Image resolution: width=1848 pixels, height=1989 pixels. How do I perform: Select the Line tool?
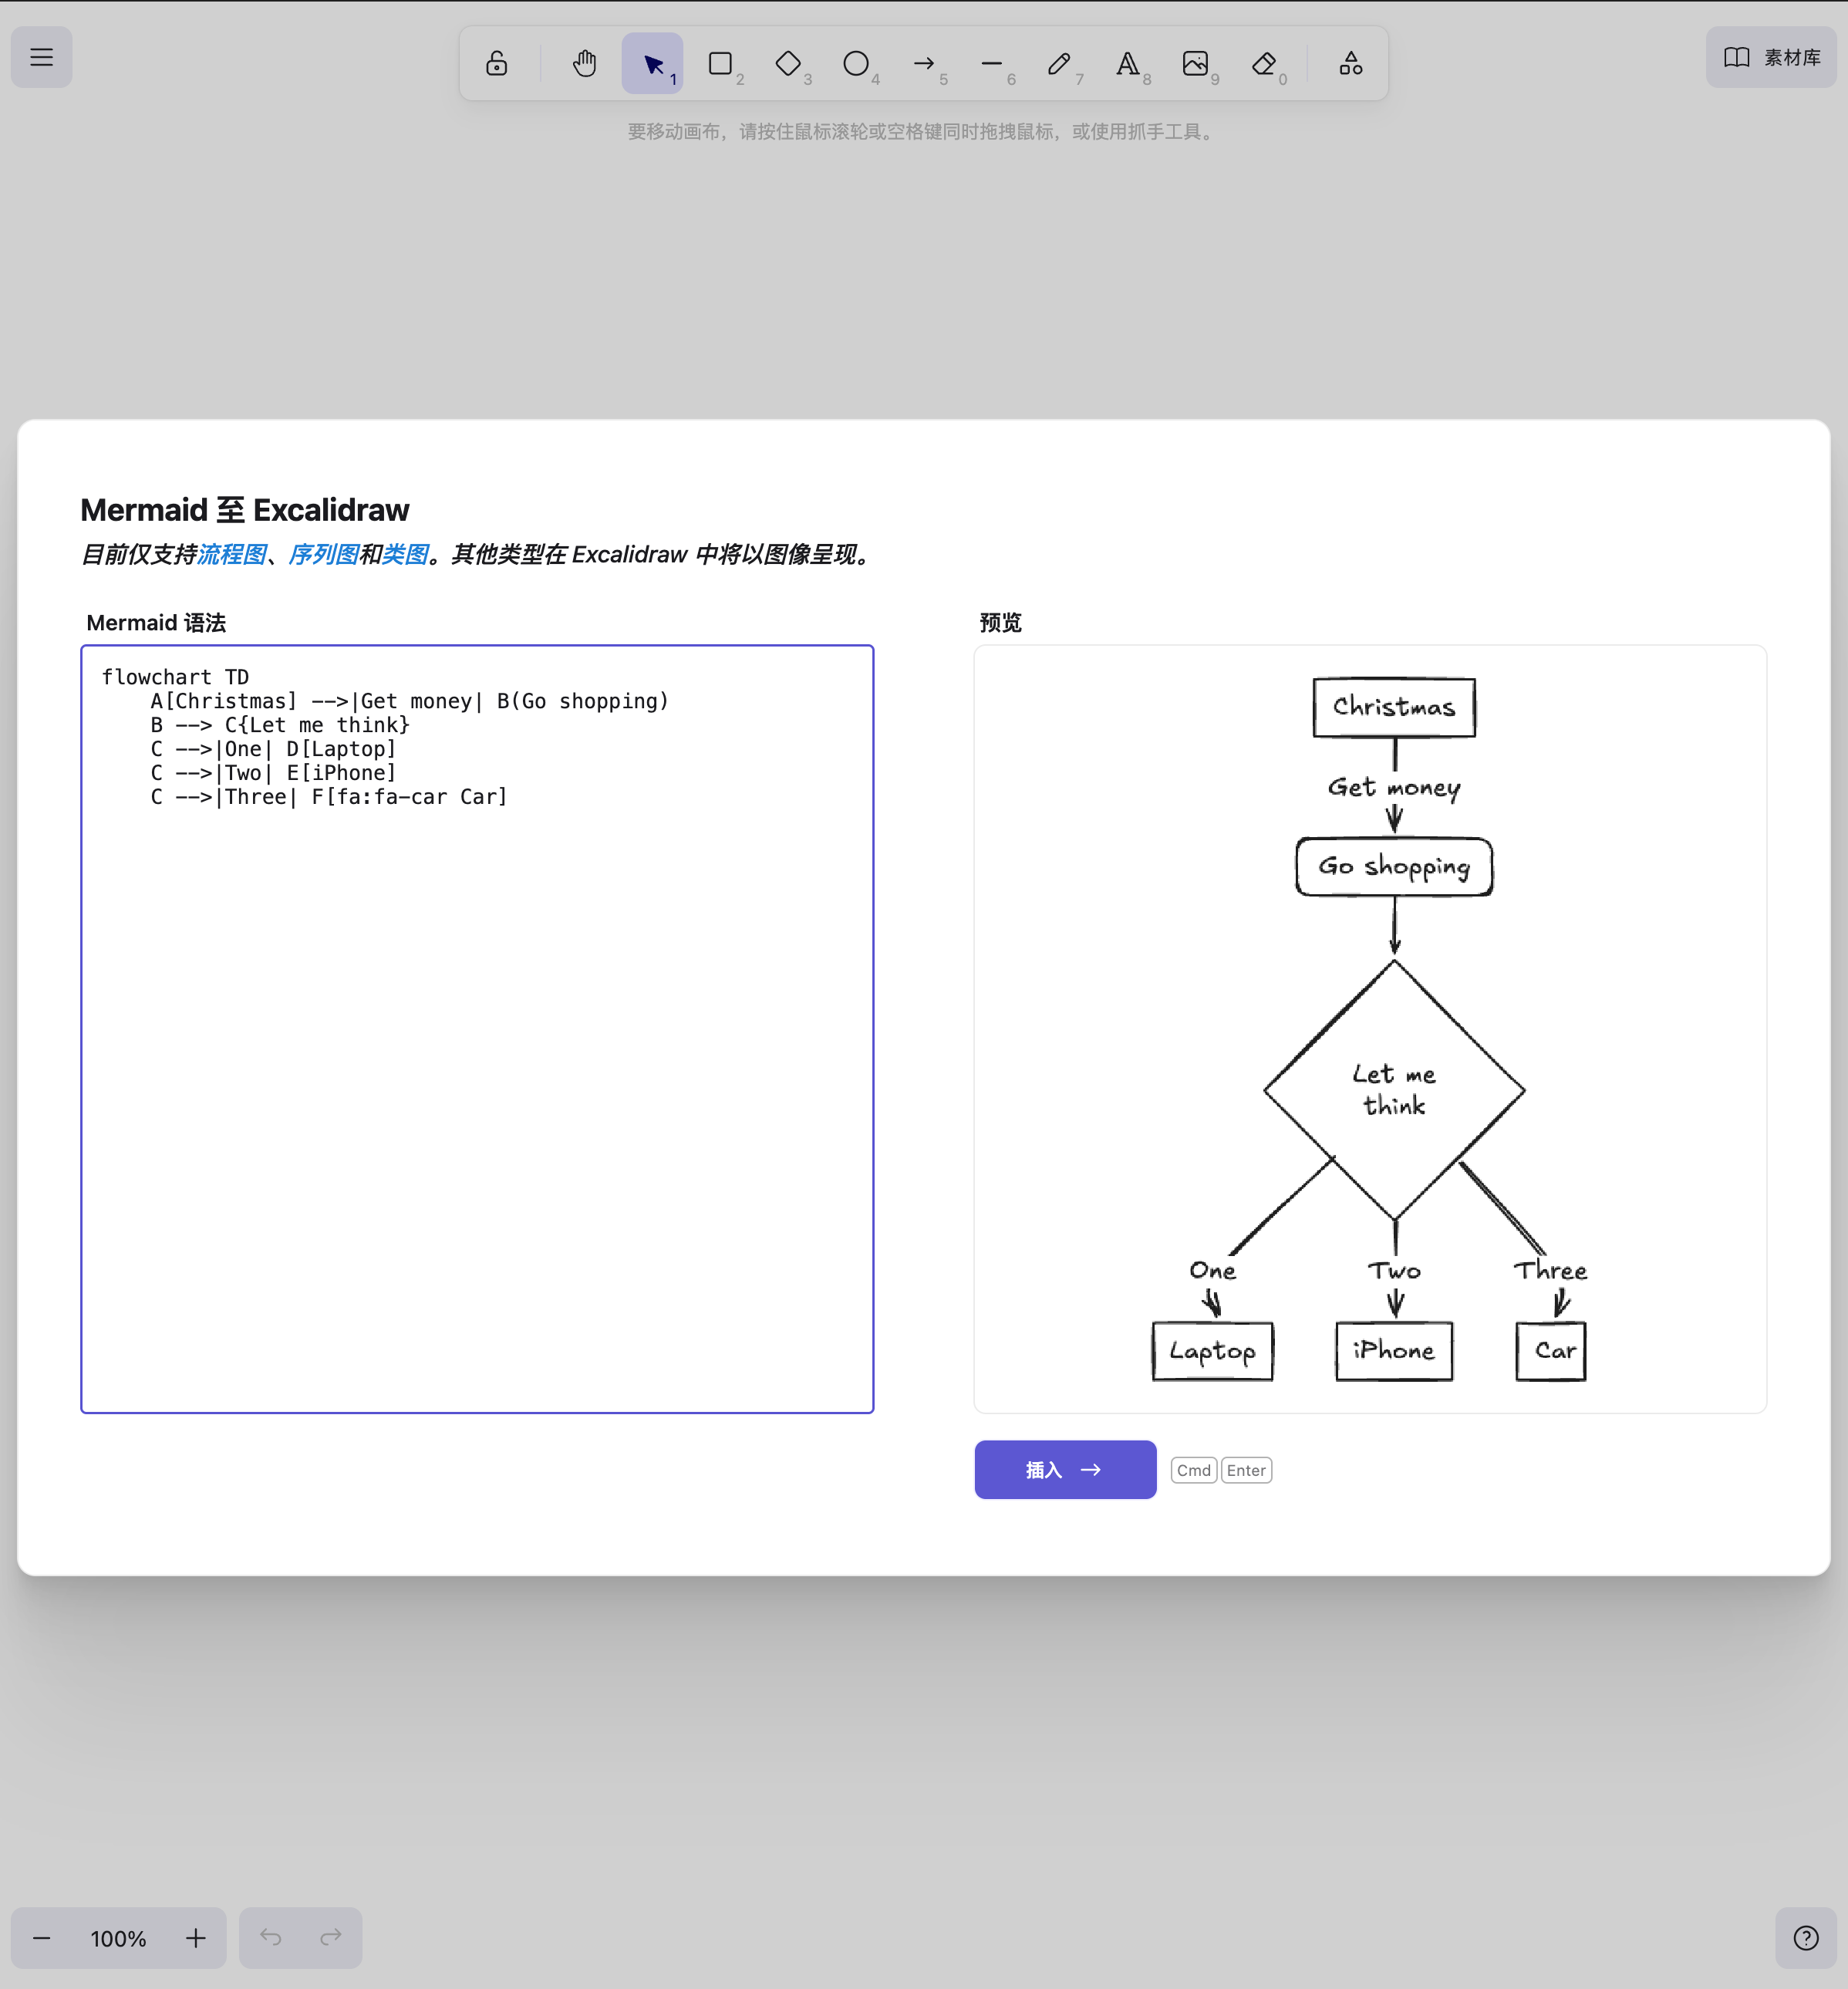992,64
